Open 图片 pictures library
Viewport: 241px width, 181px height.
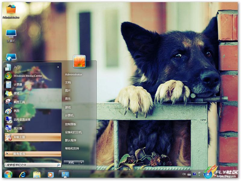coord(68,91)
